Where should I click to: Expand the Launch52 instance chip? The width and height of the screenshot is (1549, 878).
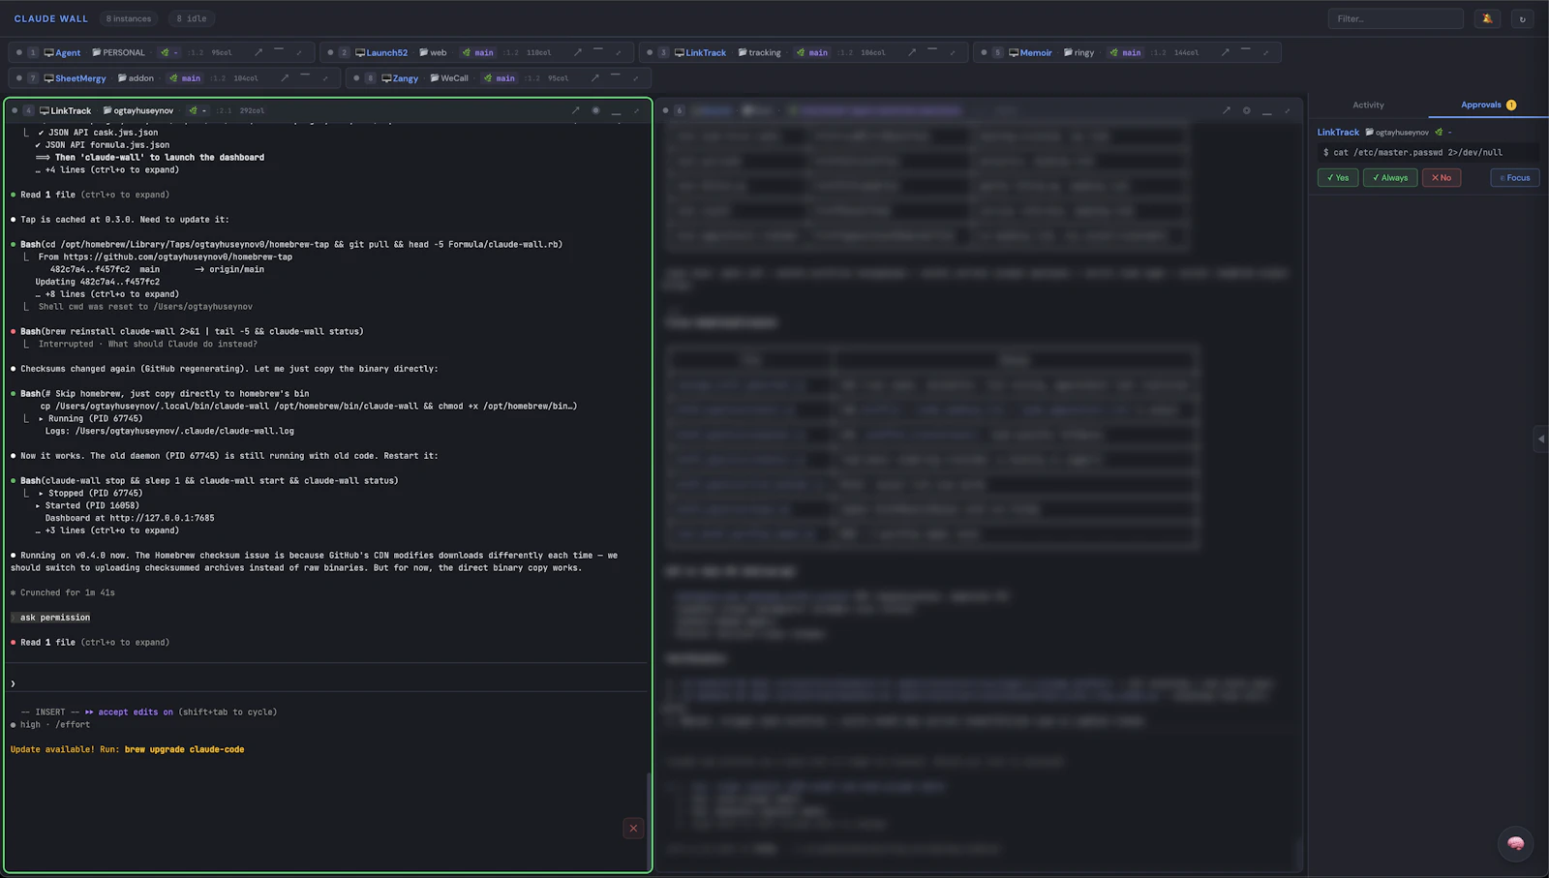[619, 52]
